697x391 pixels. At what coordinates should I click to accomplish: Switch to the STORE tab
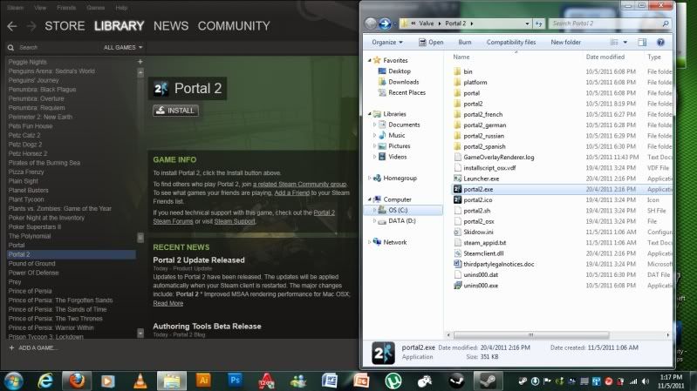point(65,26)
